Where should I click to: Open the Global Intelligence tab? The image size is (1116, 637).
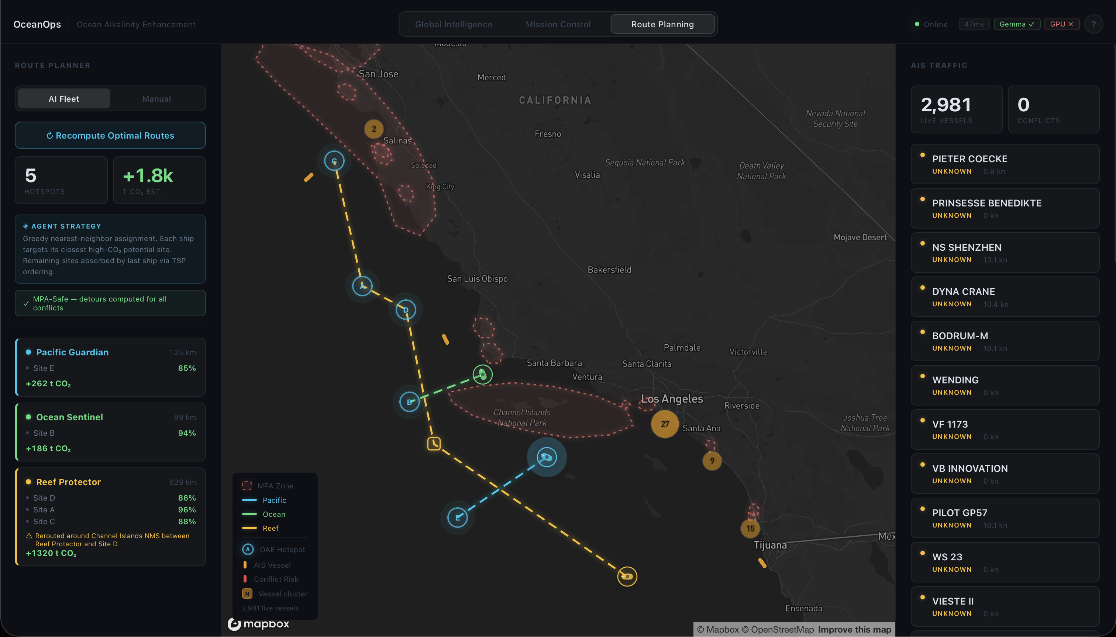coord(453,24)
